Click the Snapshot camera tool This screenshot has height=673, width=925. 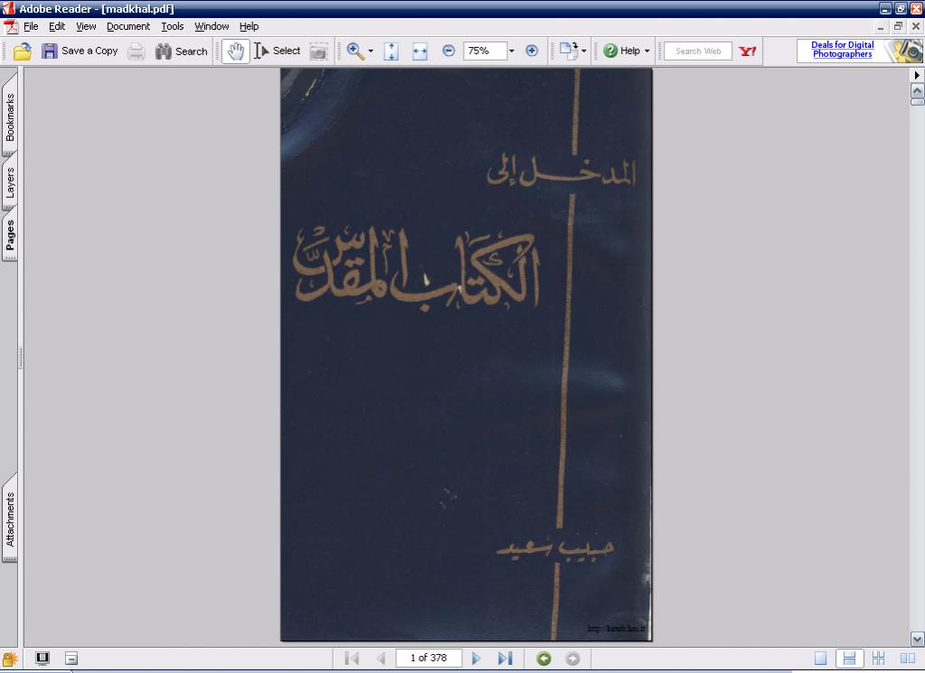point(319,51)
